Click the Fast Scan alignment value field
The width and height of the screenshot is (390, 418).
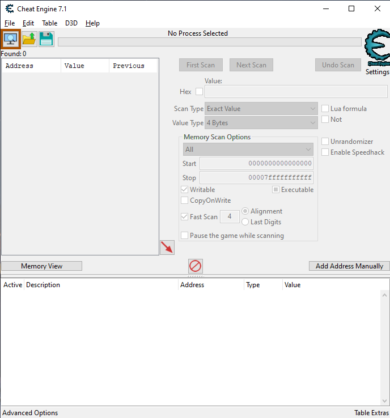click(230, 216)
